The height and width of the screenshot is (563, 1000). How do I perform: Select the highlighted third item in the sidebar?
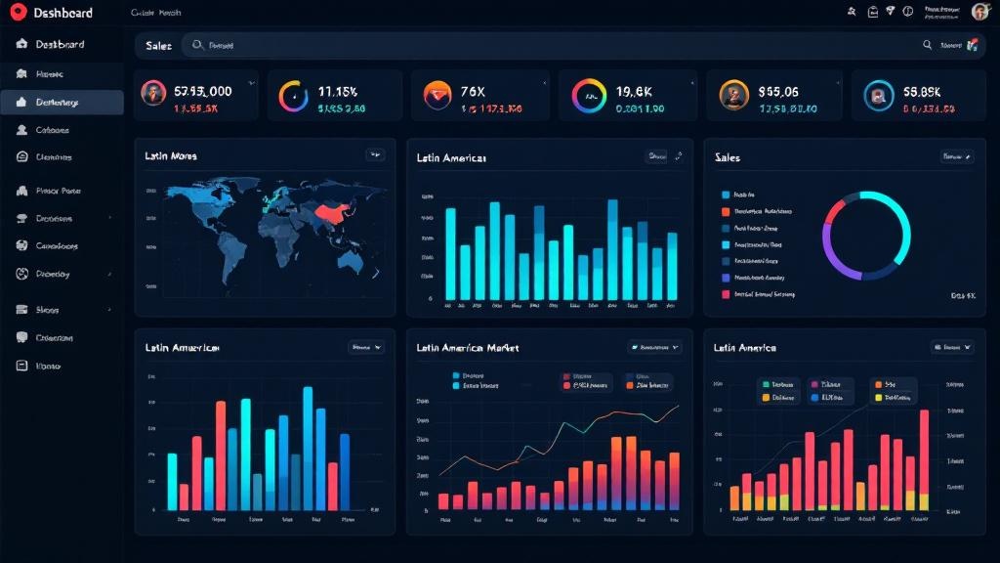click(62, 103)
